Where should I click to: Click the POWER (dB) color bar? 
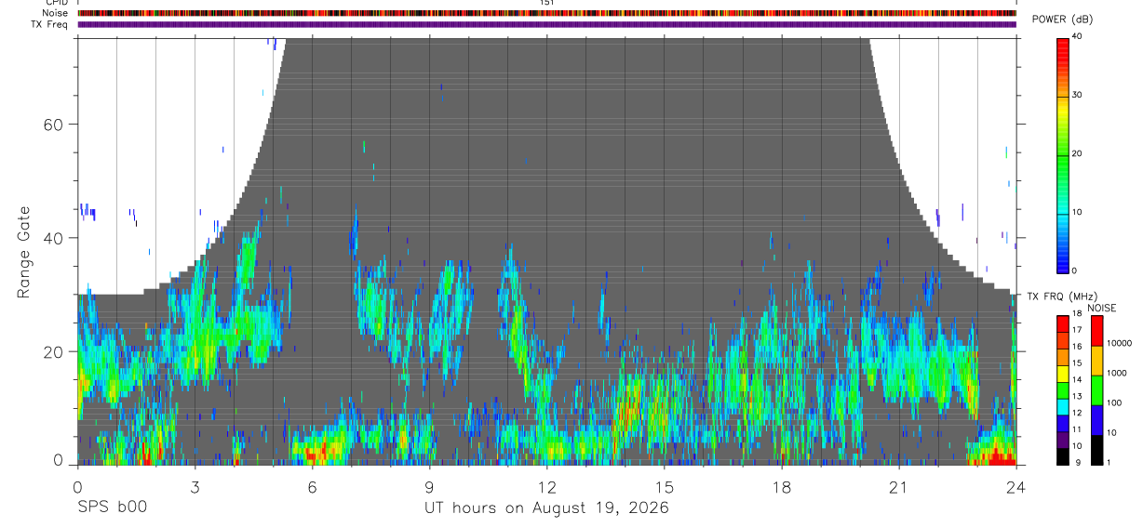tap(1062, 153)
